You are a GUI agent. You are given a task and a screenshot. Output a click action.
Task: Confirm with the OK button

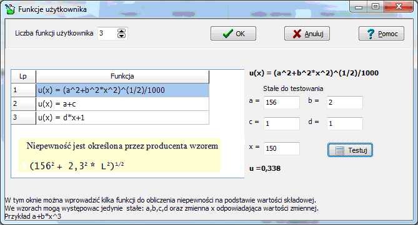(x=233, y=34)
